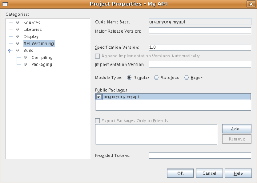Select the Compiling subcategory

42,57
